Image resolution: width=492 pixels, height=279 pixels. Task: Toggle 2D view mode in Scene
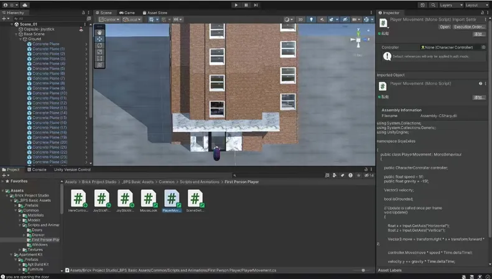click(300, 19)
